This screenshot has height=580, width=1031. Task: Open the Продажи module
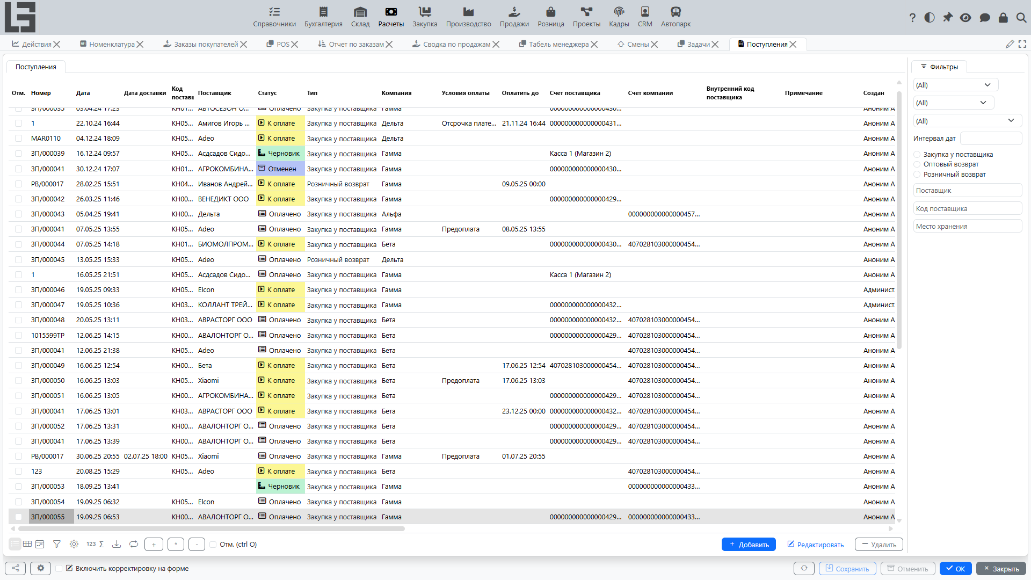[x=514, y=17]
